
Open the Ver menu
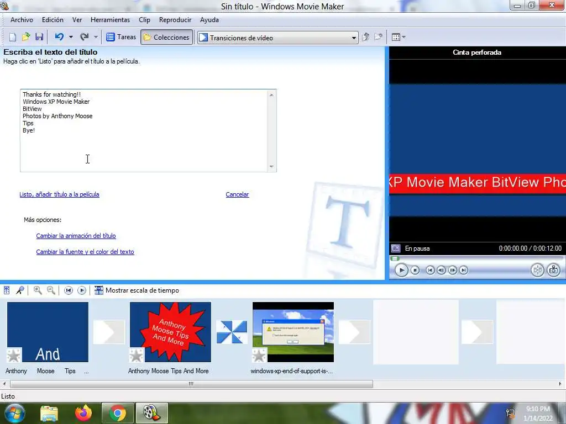coord(77,20)
